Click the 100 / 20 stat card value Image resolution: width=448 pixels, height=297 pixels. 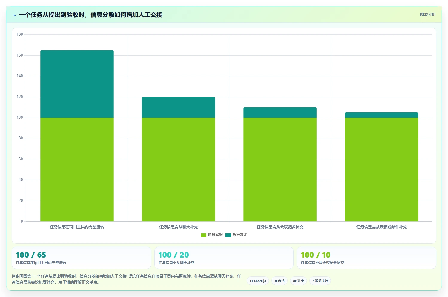coord(173,255)
